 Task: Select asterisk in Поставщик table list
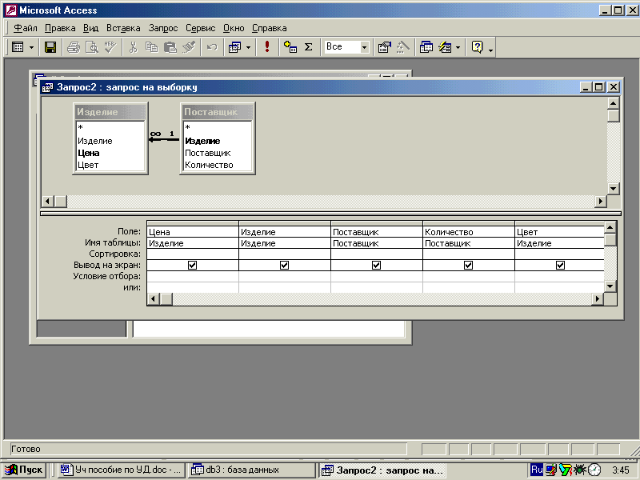tap(188, 128)
